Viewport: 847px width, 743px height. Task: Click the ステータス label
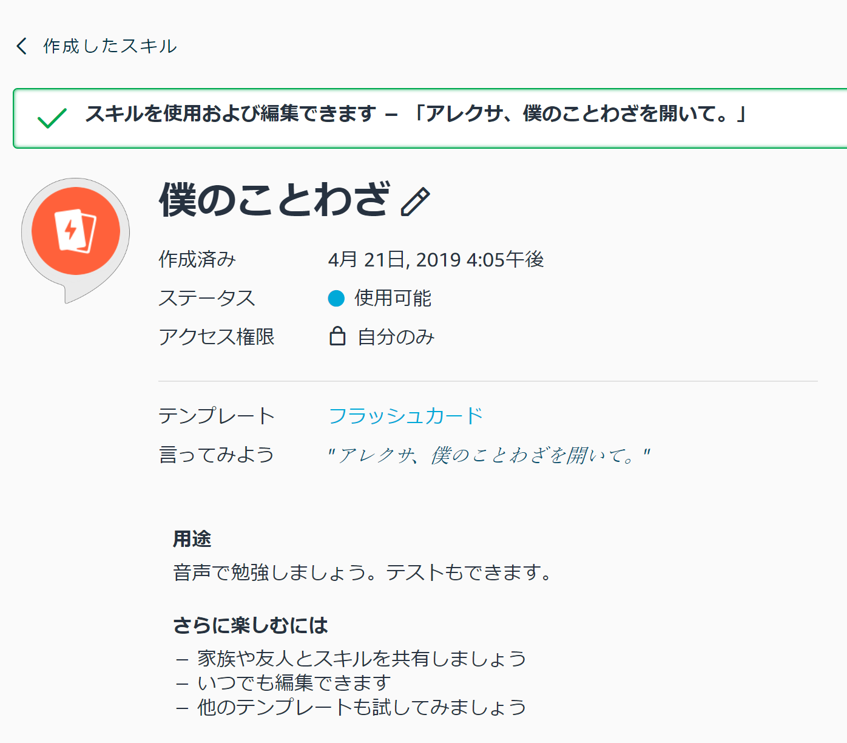(207, 298)
